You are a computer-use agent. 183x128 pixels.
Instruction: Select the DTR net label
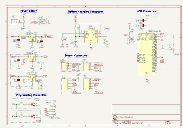point(13,104)
